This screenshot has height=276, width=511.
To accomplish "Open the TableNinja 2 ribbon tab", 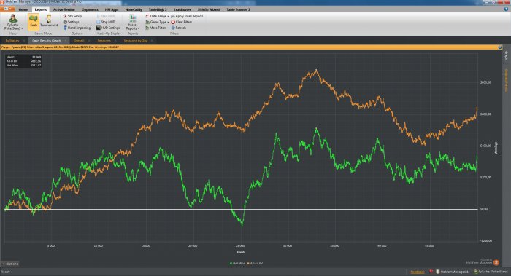I will [x=158, y=9].
